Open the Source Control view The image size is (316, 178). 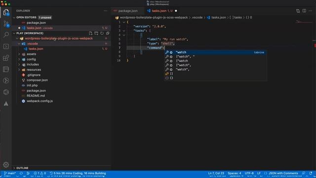click(6, 24)
